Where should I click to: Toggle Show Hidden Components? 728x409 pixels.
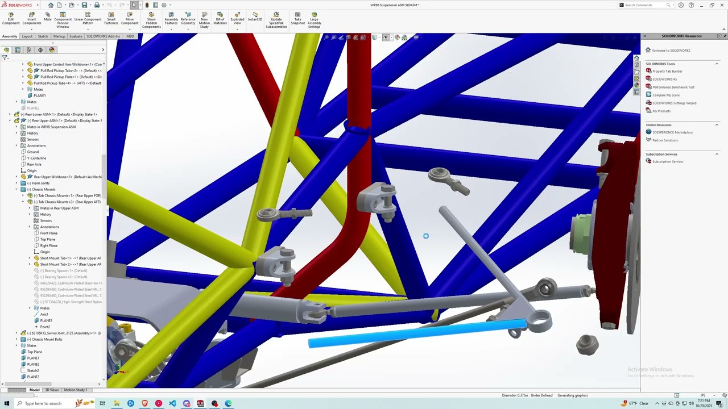pos(151,20)
